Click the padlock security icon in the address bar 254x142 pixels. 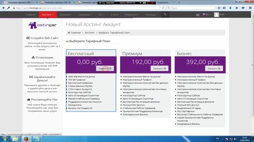point(14,8)
